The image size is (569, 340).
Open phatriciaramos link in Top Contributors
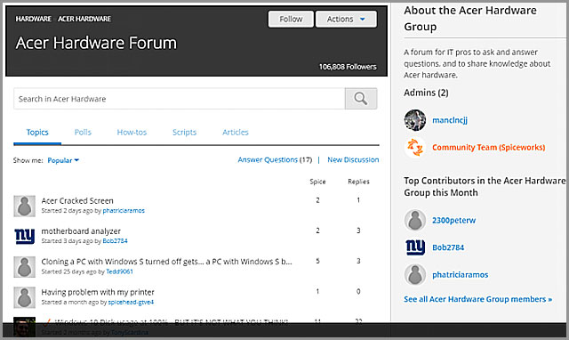tap(461, 275)
